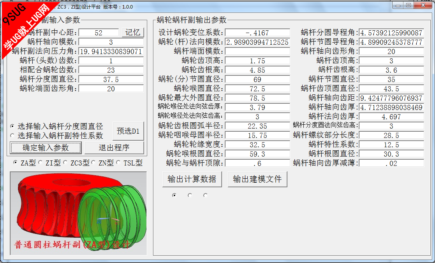Viewport: 435px width, 263px height.
Task: Click the 蜗杆轴向齿形角 value 20
Action: click(x=391, y=51)
